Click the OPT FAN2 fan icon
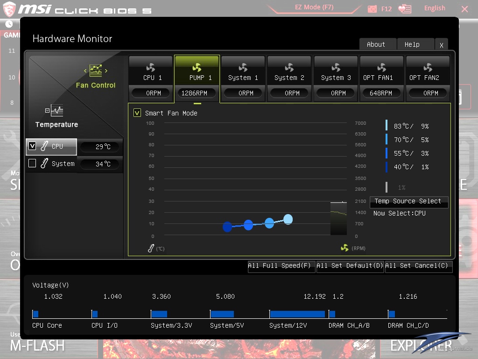478x359 pixels. coord(428,67)
